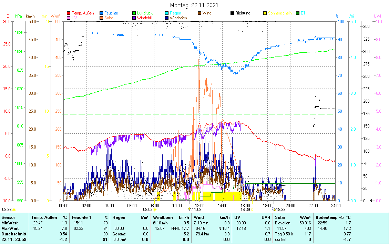Click the orange Solar legend swatch
389x244 pixels.
[101, 18]
